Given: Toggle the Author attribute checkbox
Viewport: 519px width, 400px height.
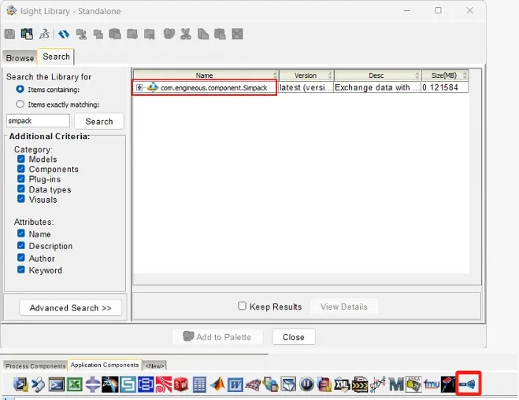Looking at the screenshot, I should (20, 257).
